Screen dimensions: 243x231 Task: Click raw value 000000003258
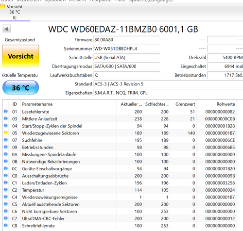(x=220, y=183)
